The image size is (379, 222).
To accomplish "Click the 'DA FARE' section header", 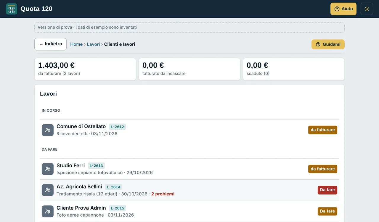I will coord(50,149).
